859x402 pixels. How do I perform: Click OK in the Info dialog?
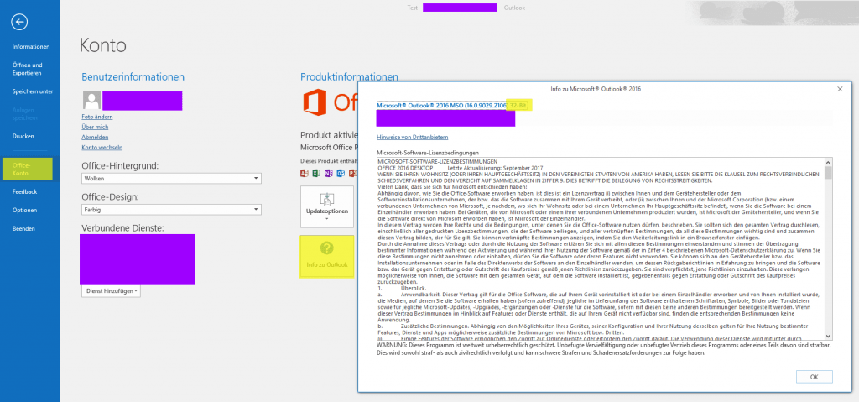pyautogui.click(x=814, y=377)
